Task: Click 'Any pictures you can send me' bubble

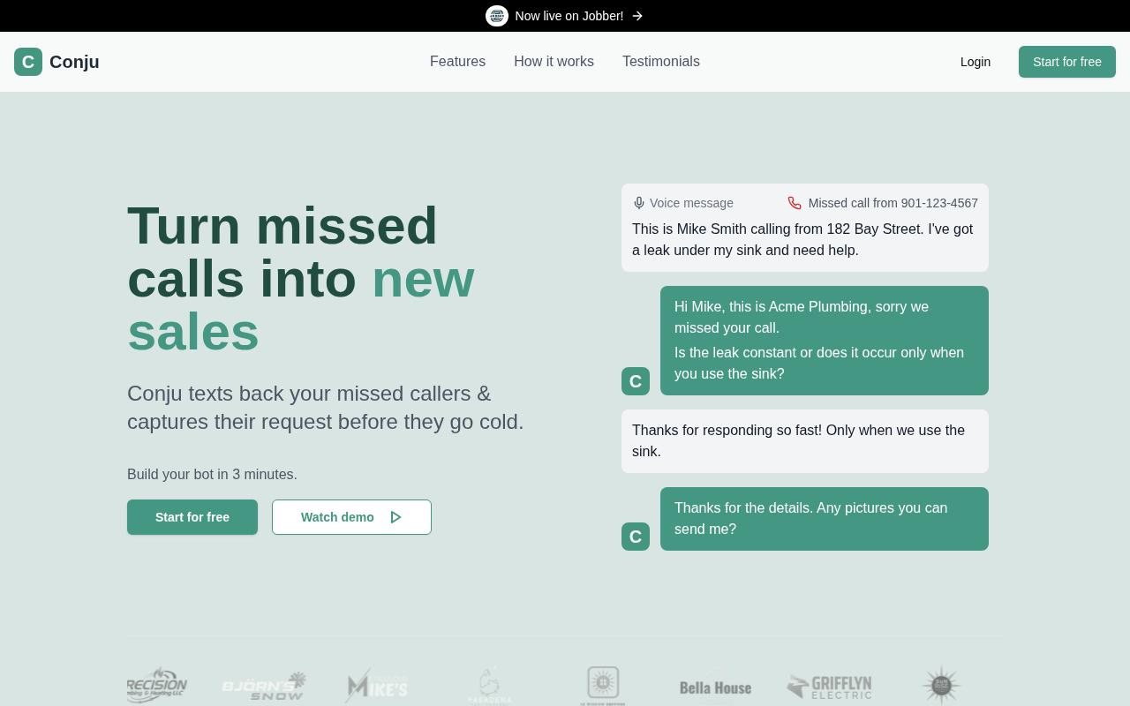Action: 825,519
